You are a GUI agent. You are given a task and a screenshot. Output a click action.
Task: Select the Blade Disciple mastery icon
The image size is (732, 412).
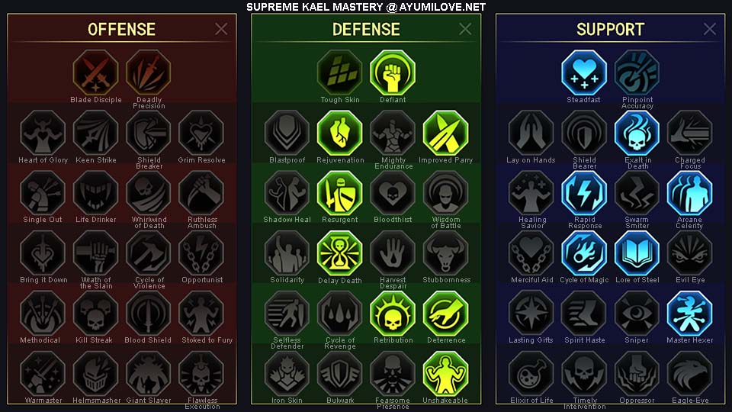pos(96,72)
